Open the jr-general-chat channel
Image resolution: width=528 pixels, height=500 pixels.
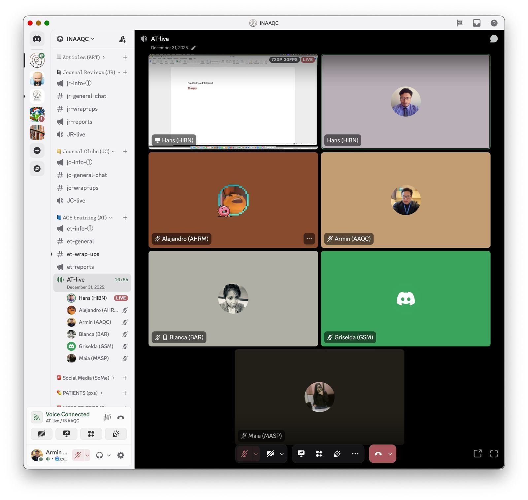86,96
